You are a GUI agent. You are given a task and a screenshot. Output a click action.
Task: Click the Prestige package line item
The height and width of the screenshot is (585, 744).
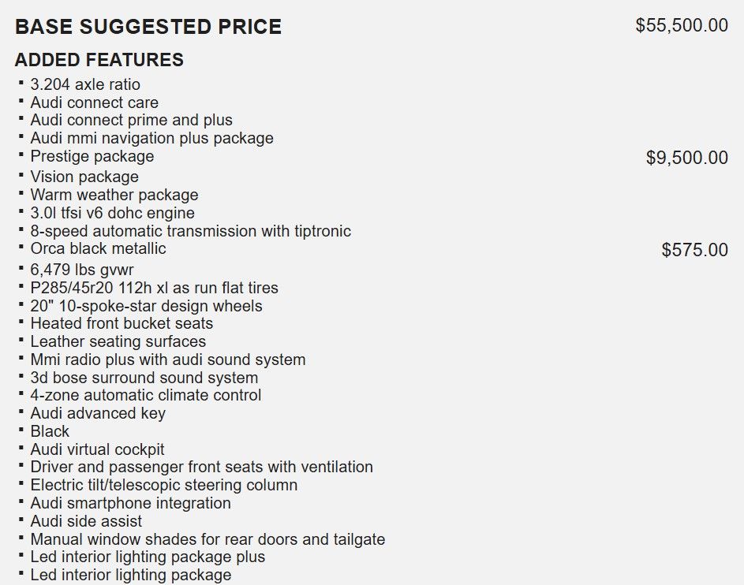pos(92,156)
